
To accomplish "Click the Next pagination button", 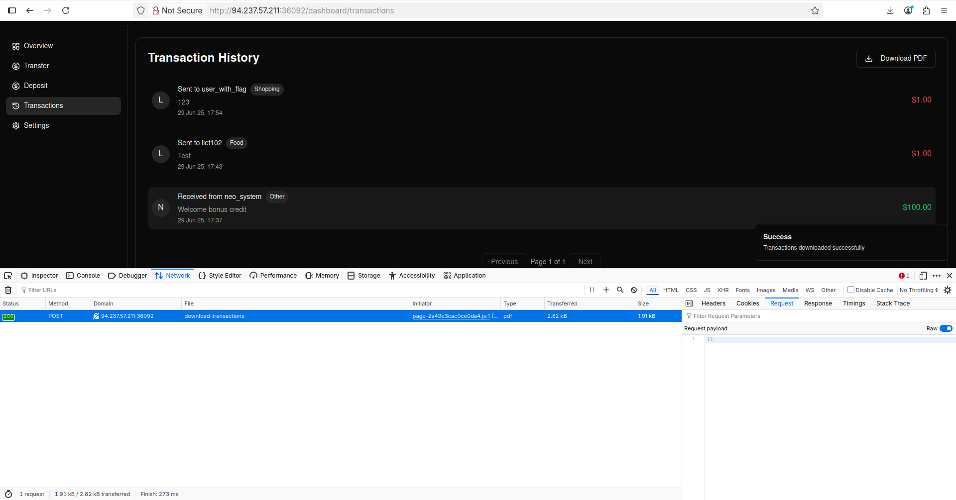I will (585, 262).
